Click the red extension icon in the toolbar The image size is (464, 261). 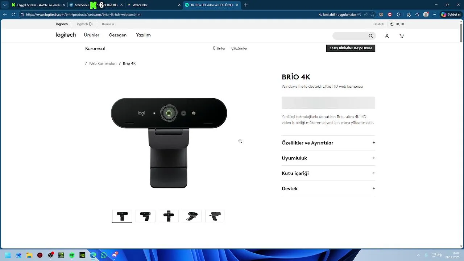point(390,14)
